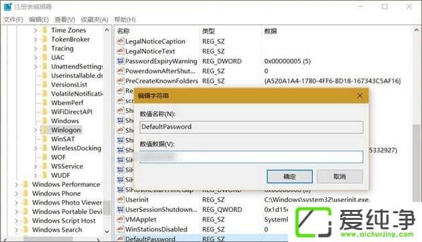Click the DefaultPassword string value icon
Viewport: 422px width, 242px height.
121,239
